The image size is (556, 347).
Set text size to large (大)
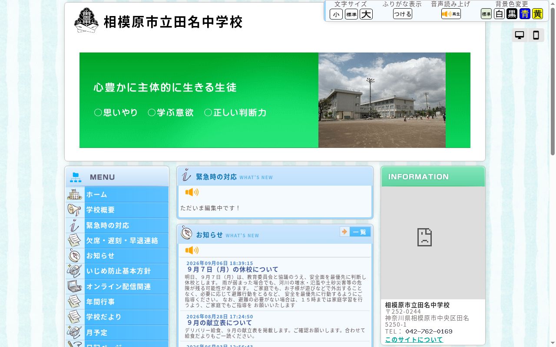(x=366, y=14)
